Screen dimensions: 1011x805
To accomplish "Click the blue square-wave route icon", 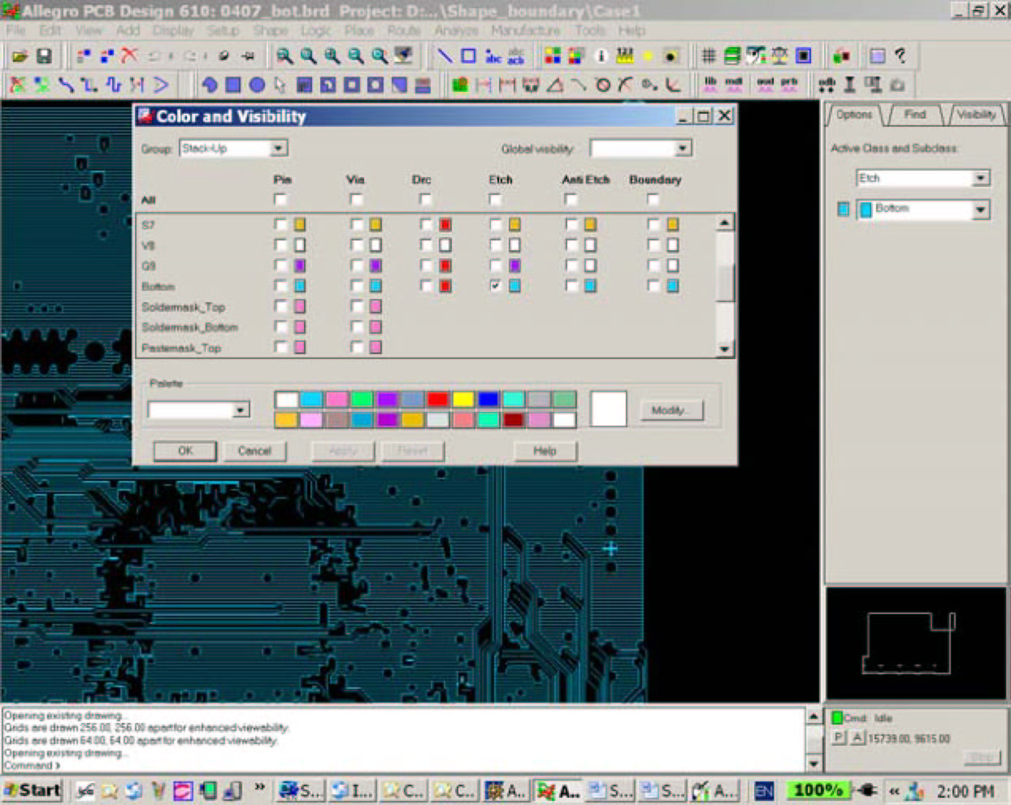I will point(114,84).
